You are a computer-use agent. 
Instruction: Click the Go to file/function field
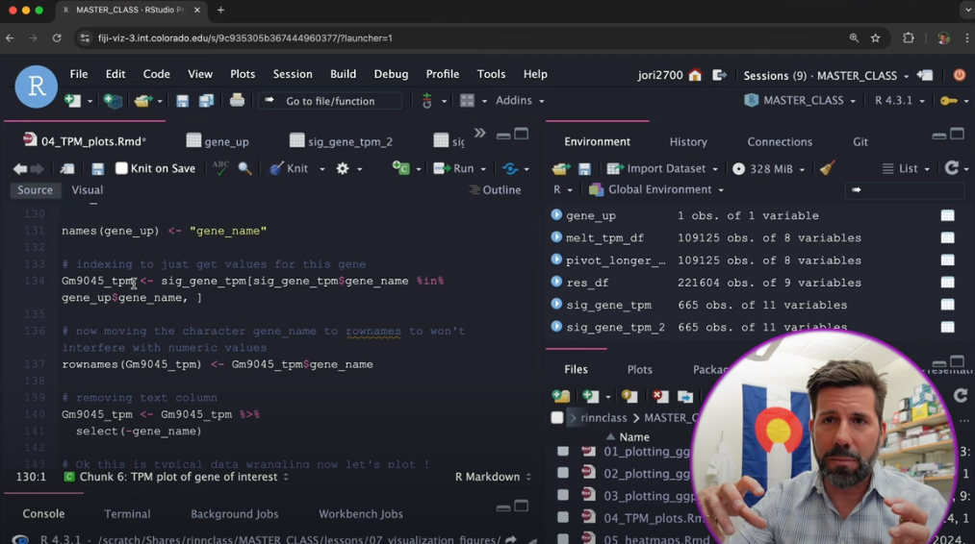tap(330, 101)
